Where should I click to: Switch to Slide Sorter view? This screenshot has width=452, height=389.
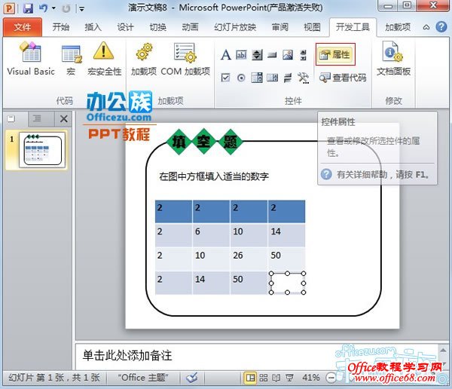263,378
